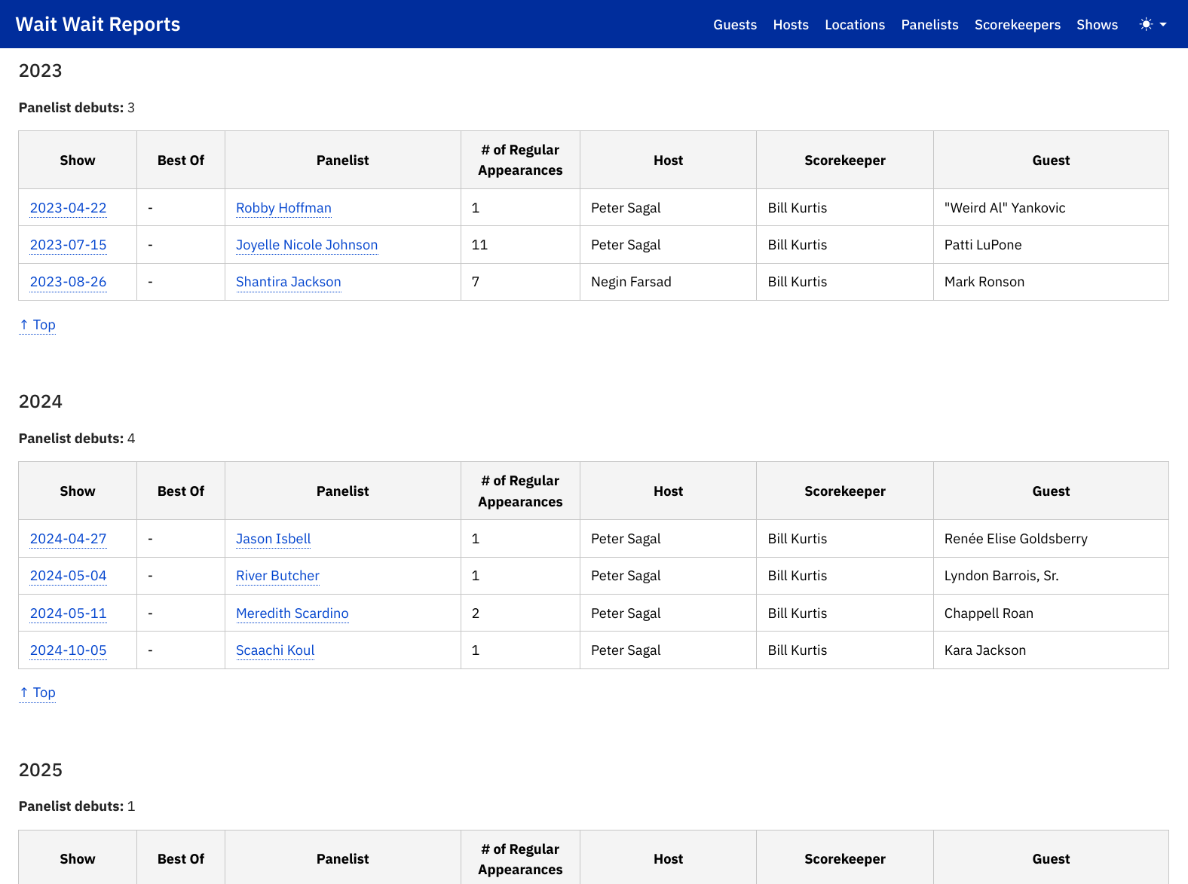View panelist Robby Hoffman
This screenshot has height=884, width=1188.
click(x=283, y=208)
